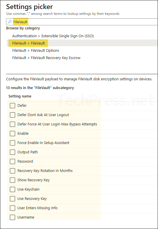158x229 pixels.
Task: Select Force Enable In Setup Assistant checkbox
Action: tap(12, 143)
